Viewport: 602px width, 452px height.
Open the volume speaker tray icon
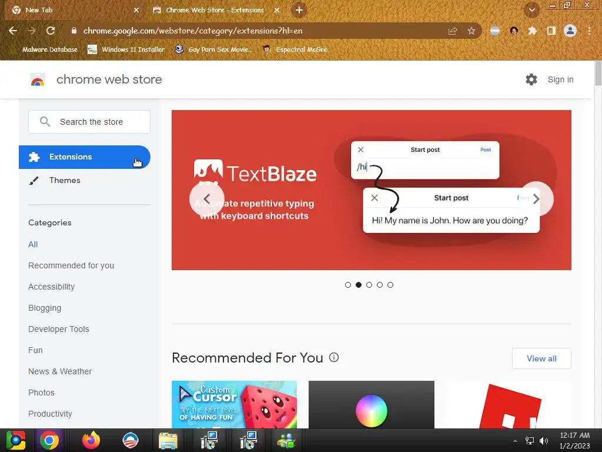pyautogui.click(x=544, y=441)
